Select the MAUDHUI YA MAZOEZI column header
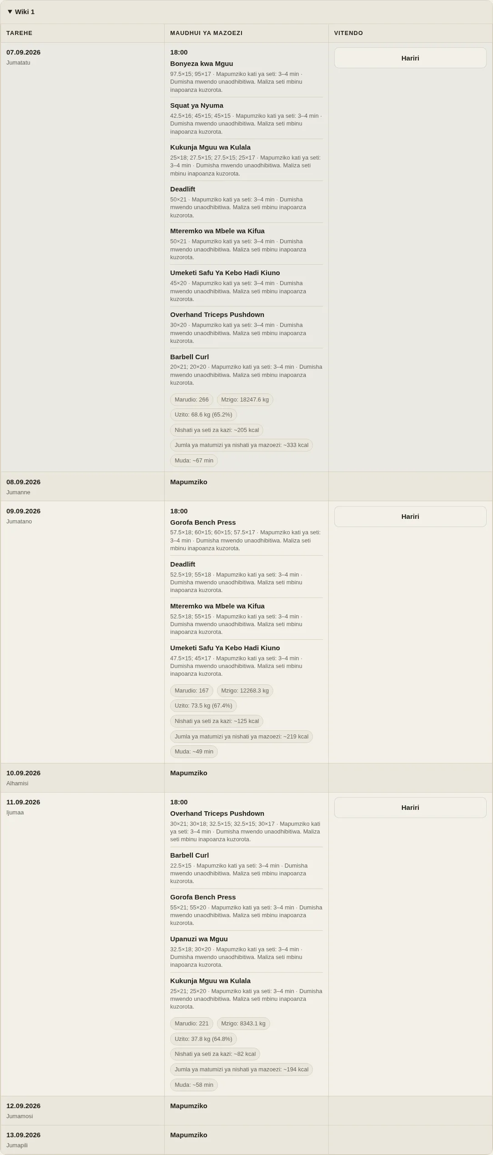The image size is (493, 1155). [x=246, y=33]
